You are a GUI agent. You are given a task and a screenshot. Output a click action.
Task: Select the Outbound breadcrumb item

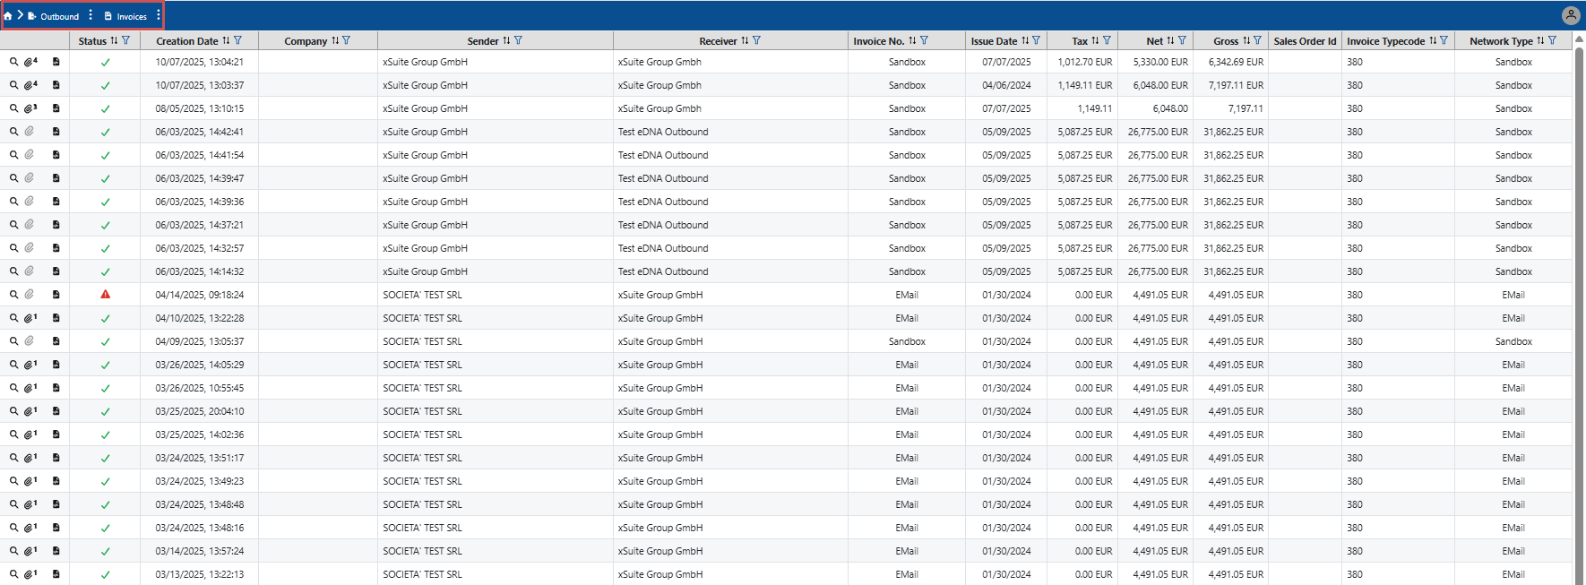tap(59, 16)
